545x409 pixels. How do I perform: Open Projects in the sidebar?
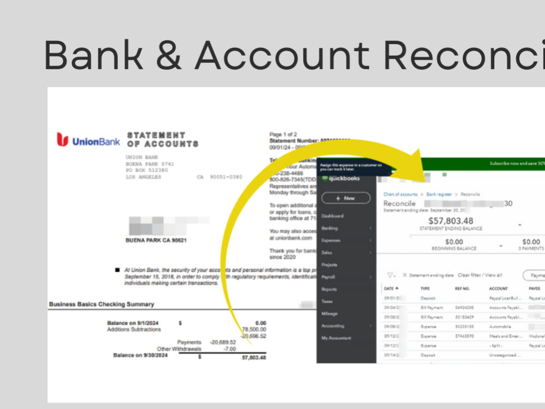[x=329, y=264]
